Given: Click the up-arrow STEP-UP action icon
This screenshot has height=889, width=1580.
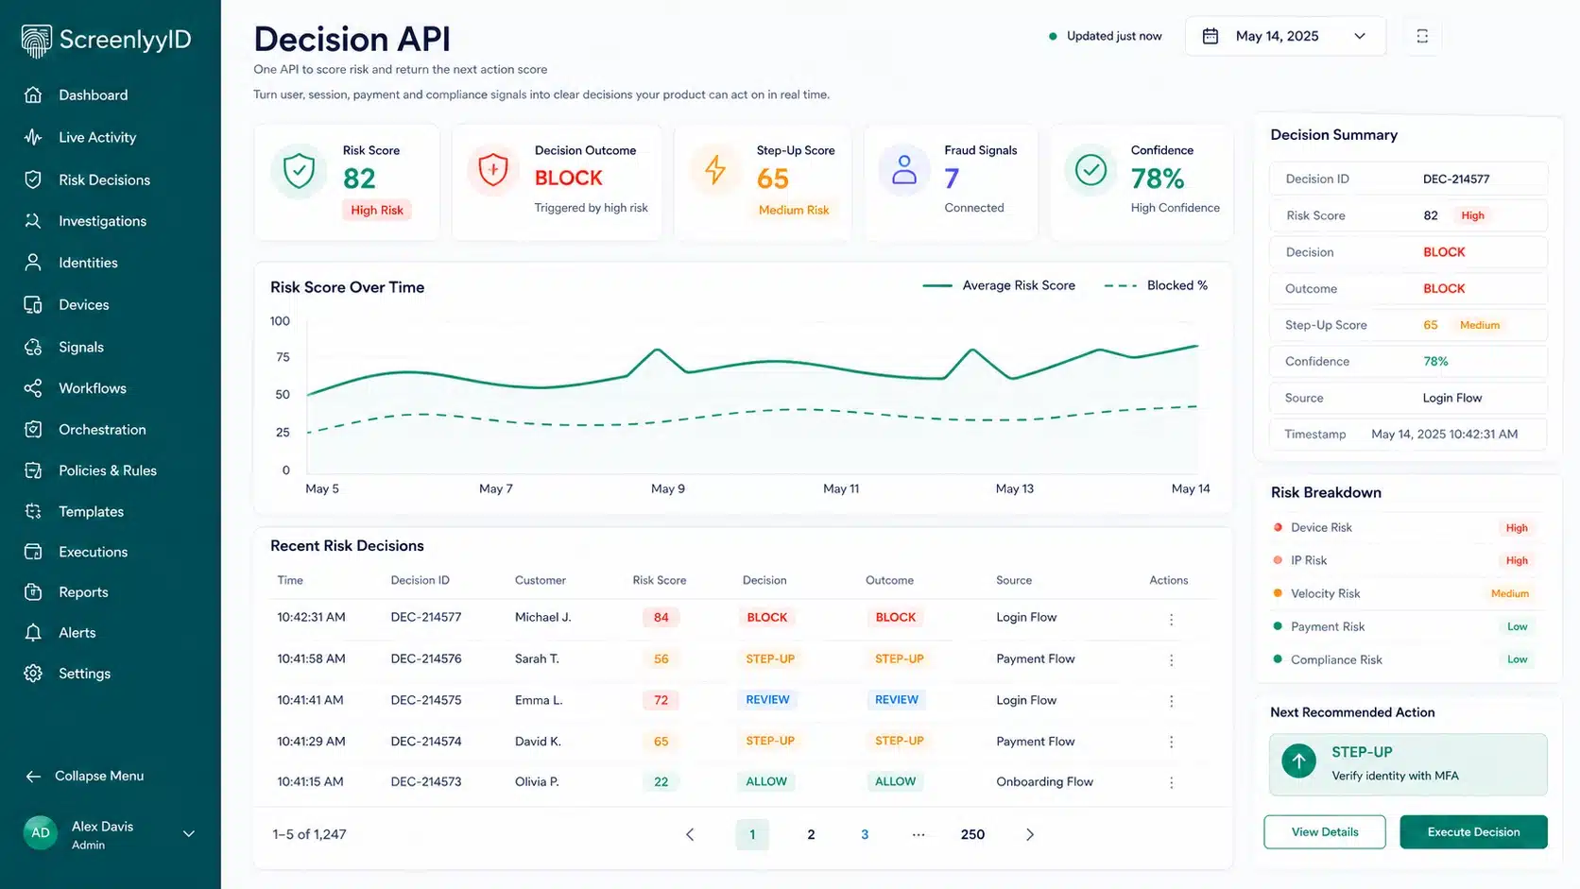Looking at the screenshot, I should pyautogui.click(x=1298, y=761).
